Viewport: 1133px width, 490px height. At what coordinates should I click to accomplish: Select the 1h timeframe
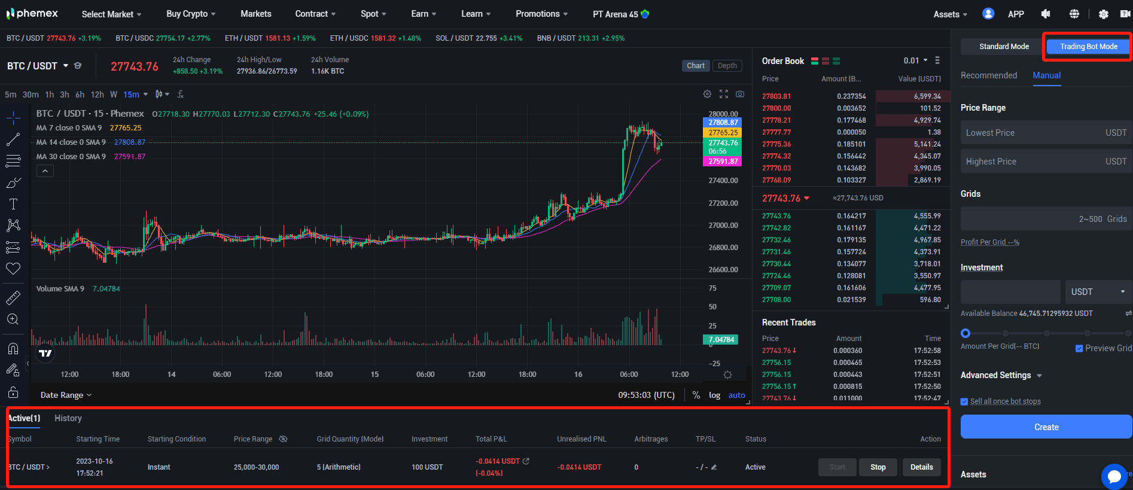click(49, 95)
